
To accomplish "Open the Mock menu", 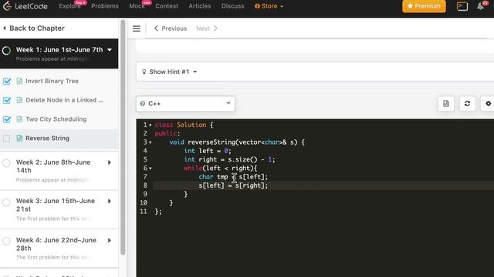I will click(x=137, y=6).
